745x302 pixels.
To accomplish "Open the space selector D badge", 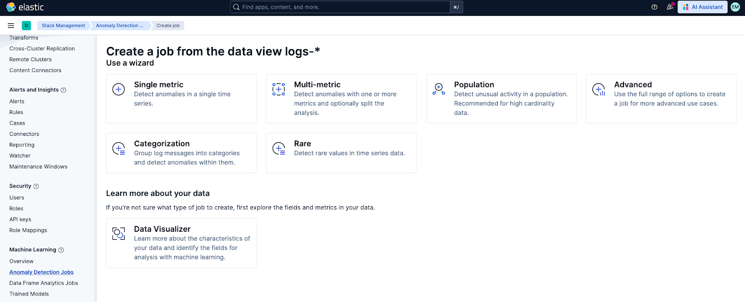I will [x=27, y=26].
